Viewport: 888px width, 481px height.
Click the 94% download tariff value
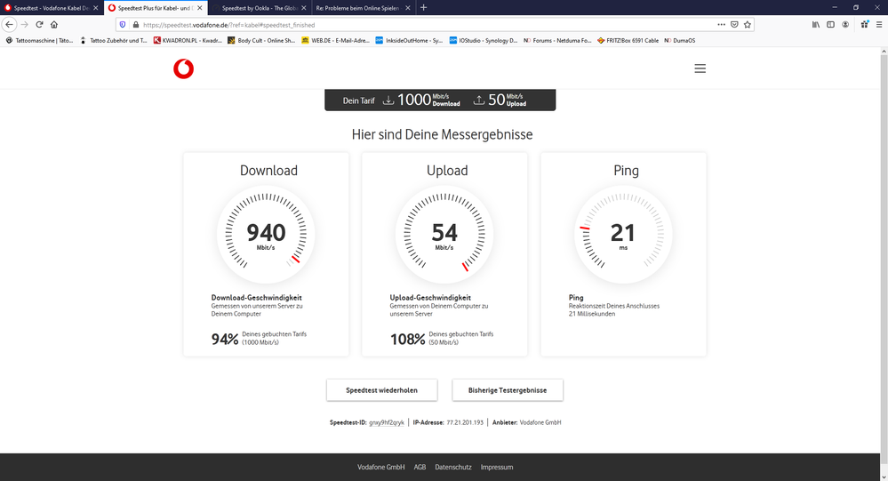[x=225, y=339]
